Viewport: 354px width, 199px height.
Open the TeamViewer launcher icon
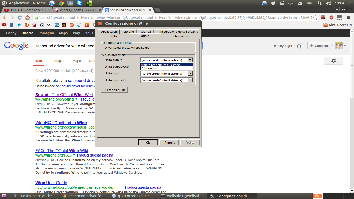[80, 3]
